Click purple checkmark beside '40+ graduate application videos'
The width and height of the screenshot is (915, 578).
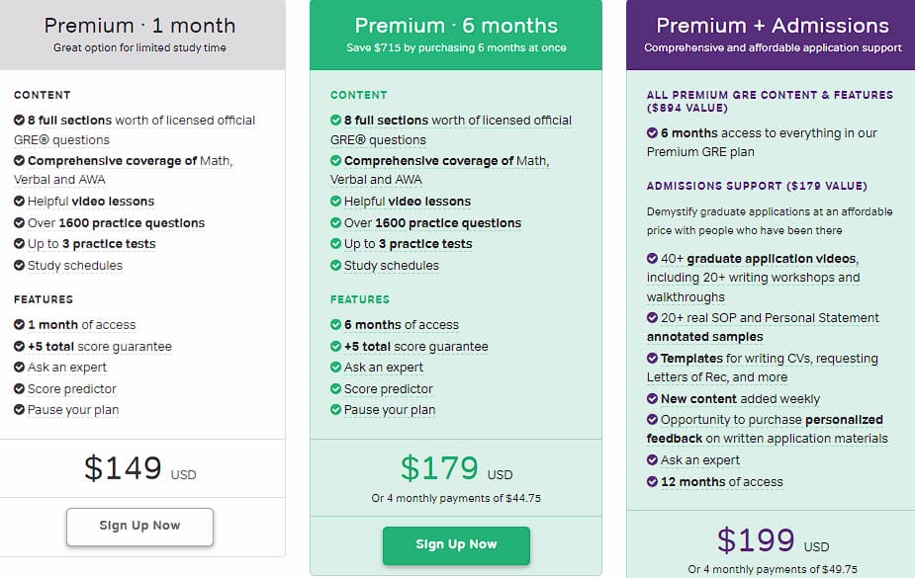pos(653,258)
